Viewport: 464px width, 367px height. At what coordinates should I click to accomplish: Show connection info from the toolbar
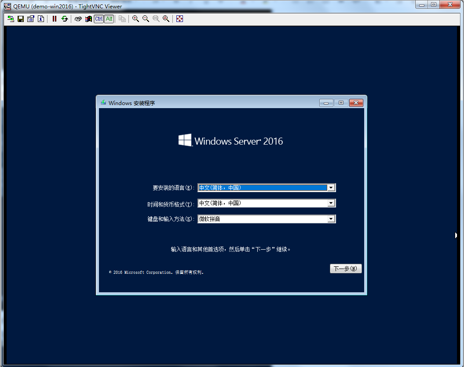[x=41, y=19]
